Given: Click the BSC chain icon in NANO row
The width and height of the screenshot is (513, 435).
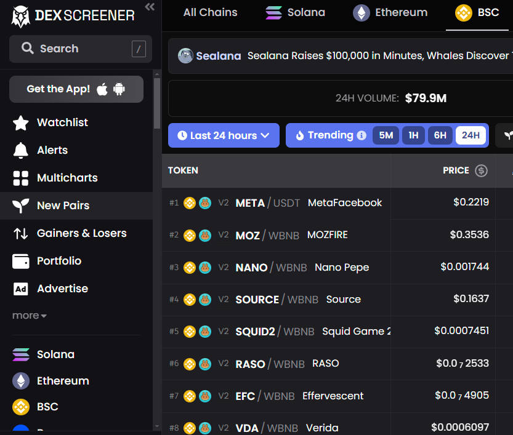Looking at the screenshot, I should [x=190, y=268].
